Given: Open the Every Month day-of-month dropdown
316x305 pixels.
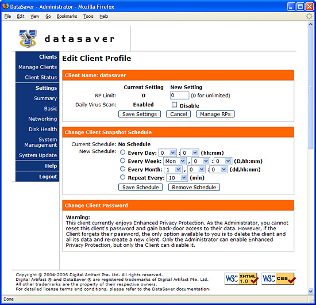Looking at the screenshot, I should (x=173, y=169).
